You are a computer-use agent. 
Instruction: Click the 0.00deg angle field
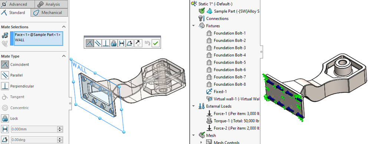34,140
